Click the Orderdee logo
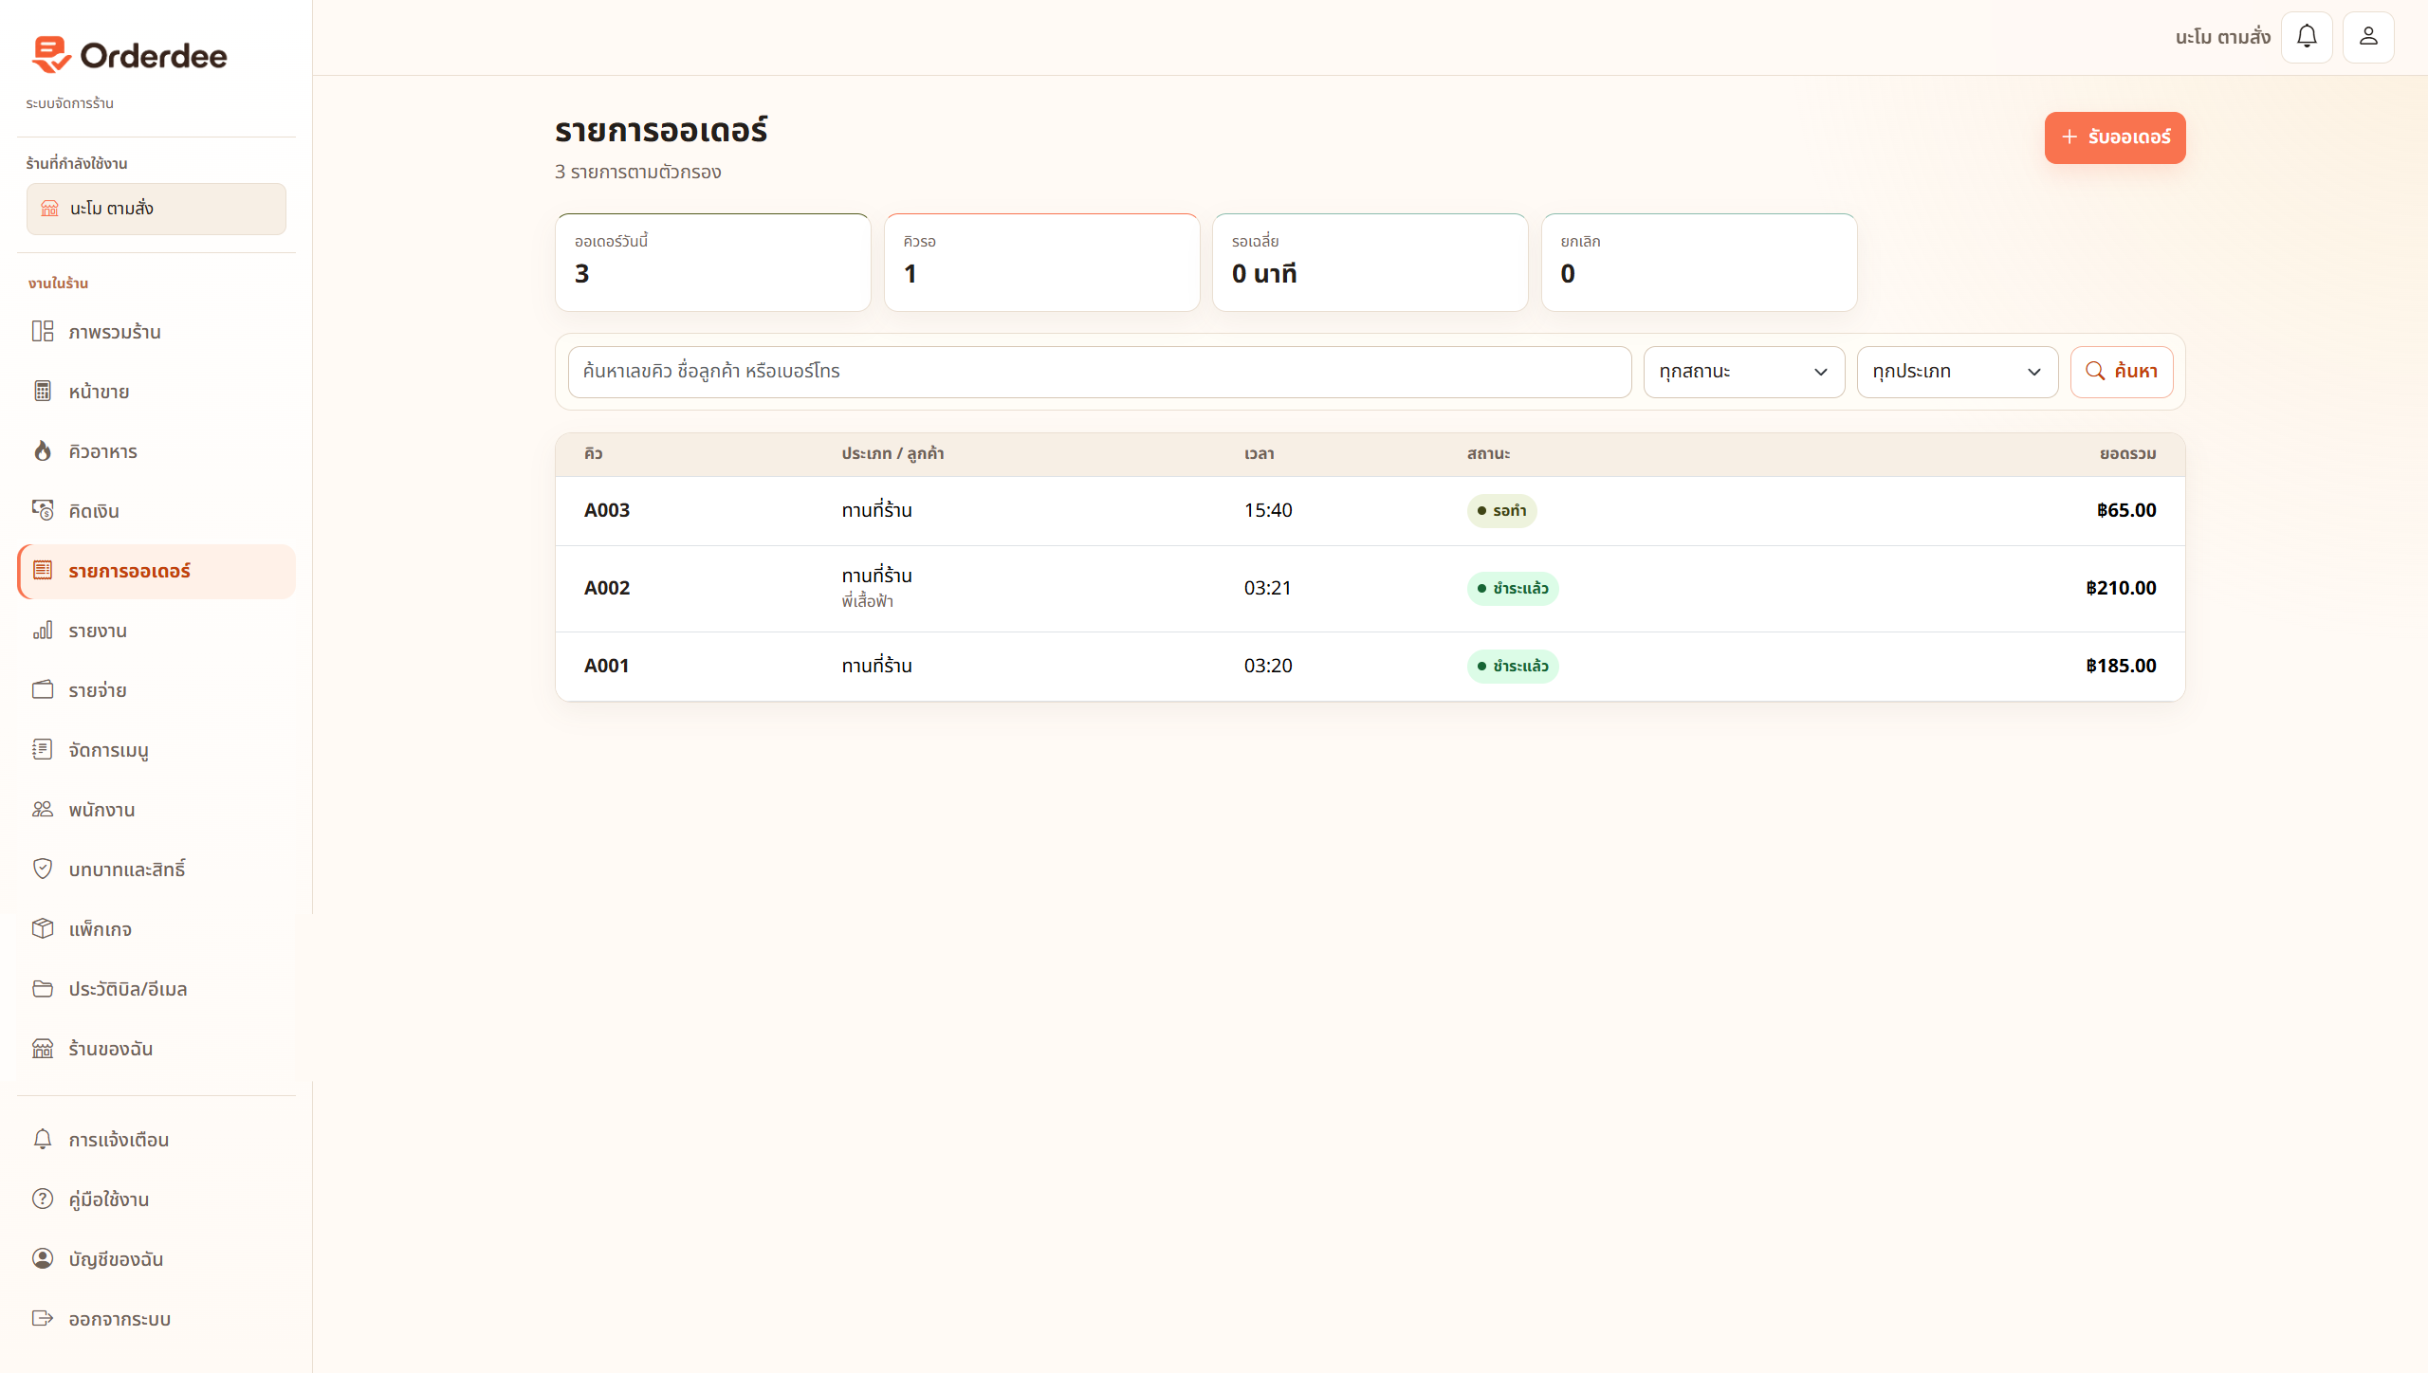 130,55
